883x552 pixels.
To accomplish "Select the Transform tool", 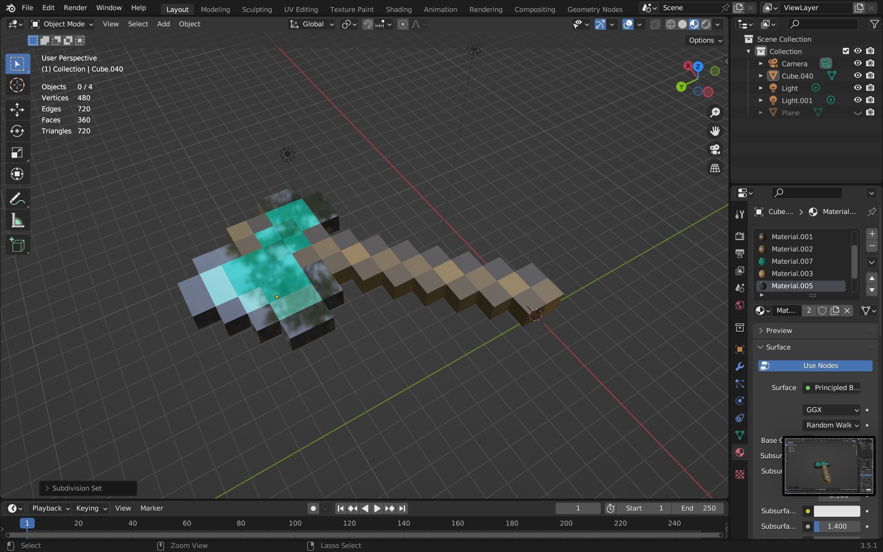I will point(17,174).
